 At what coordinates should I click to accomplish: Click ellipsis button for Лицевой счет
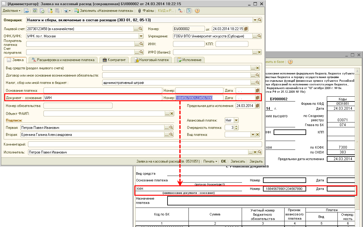click(x=136, y=29)
